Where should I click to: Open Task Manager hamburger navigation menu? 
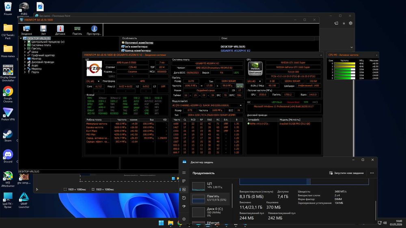coord(184,173)
